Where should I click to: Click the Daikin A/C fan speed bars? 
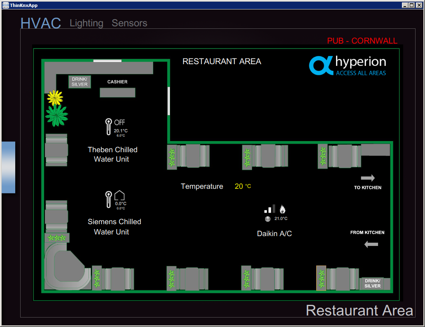tap(270, 209)
